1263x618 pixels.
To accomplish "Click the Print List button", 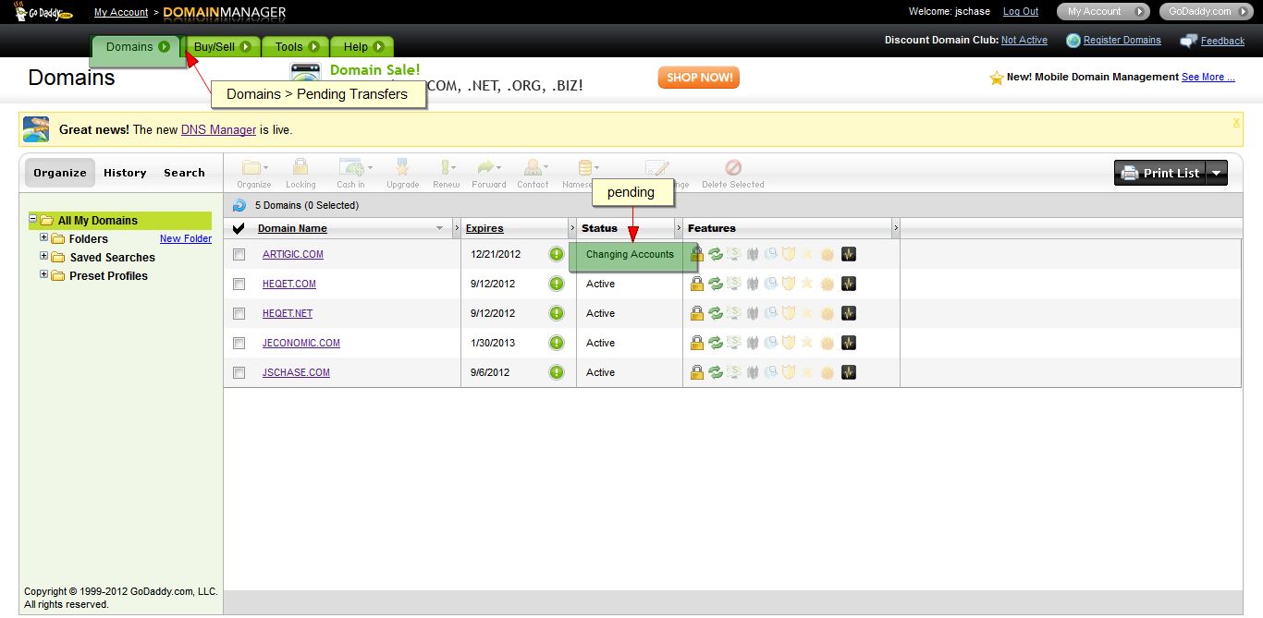I will click(x=1160, y=173).
